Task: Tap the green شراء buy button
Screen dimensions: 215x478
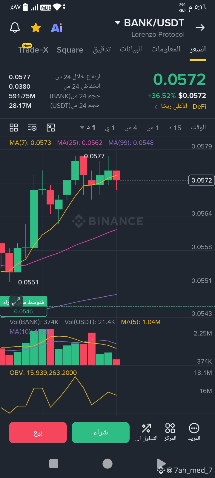Action: 101,433
